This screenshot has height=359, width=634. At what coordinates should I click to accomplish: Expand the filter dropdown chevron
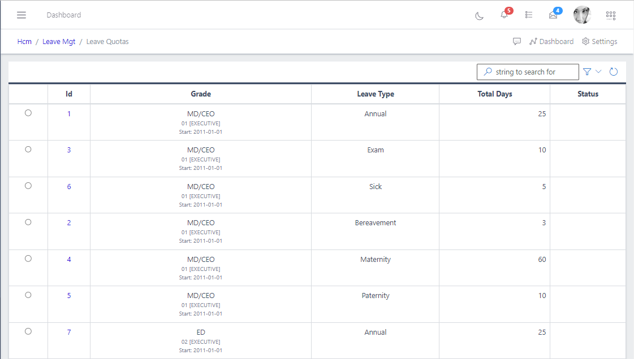[598, 72]
